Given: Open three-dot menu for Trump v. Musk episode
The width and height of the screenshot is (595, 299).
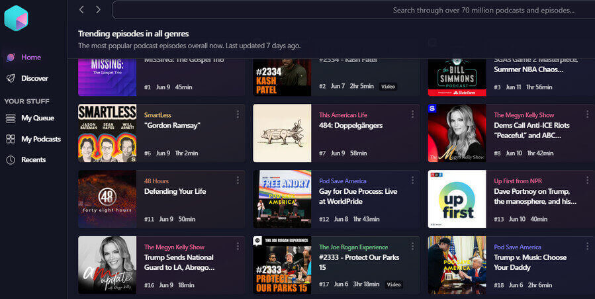Looking at the screenshot, I should click(x=587, y=247).
